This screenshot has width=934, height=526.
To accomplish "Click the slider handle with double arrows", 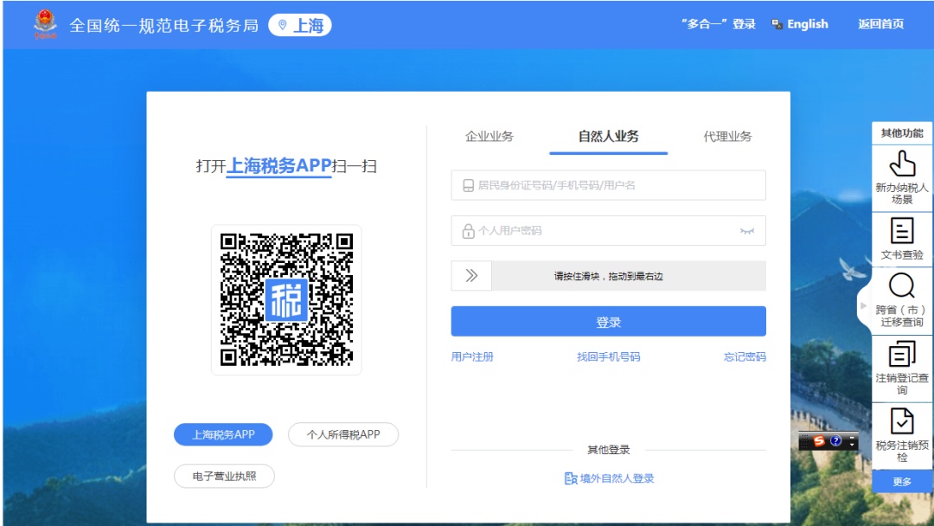I will tap(471, 276).
